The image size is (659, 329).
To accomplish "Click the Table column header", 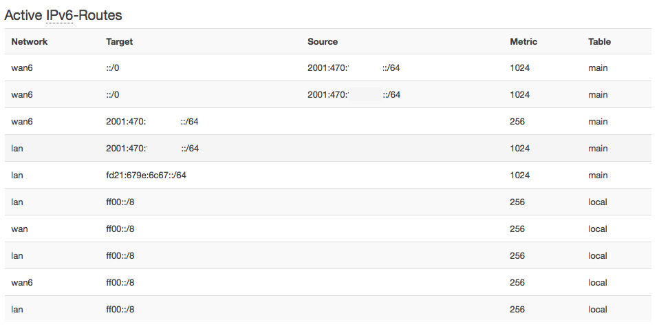I will [x=599, y=41].
